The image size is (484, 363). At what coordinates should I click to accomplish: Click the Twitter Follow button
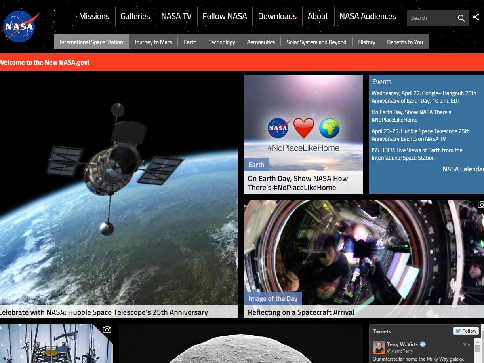pos(466,331)
